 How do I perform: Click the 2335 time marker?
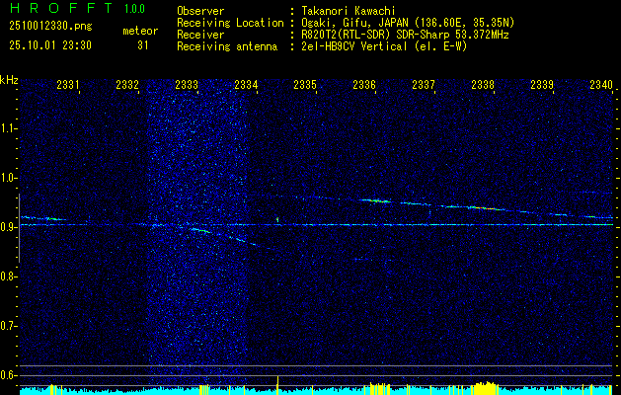305,84
